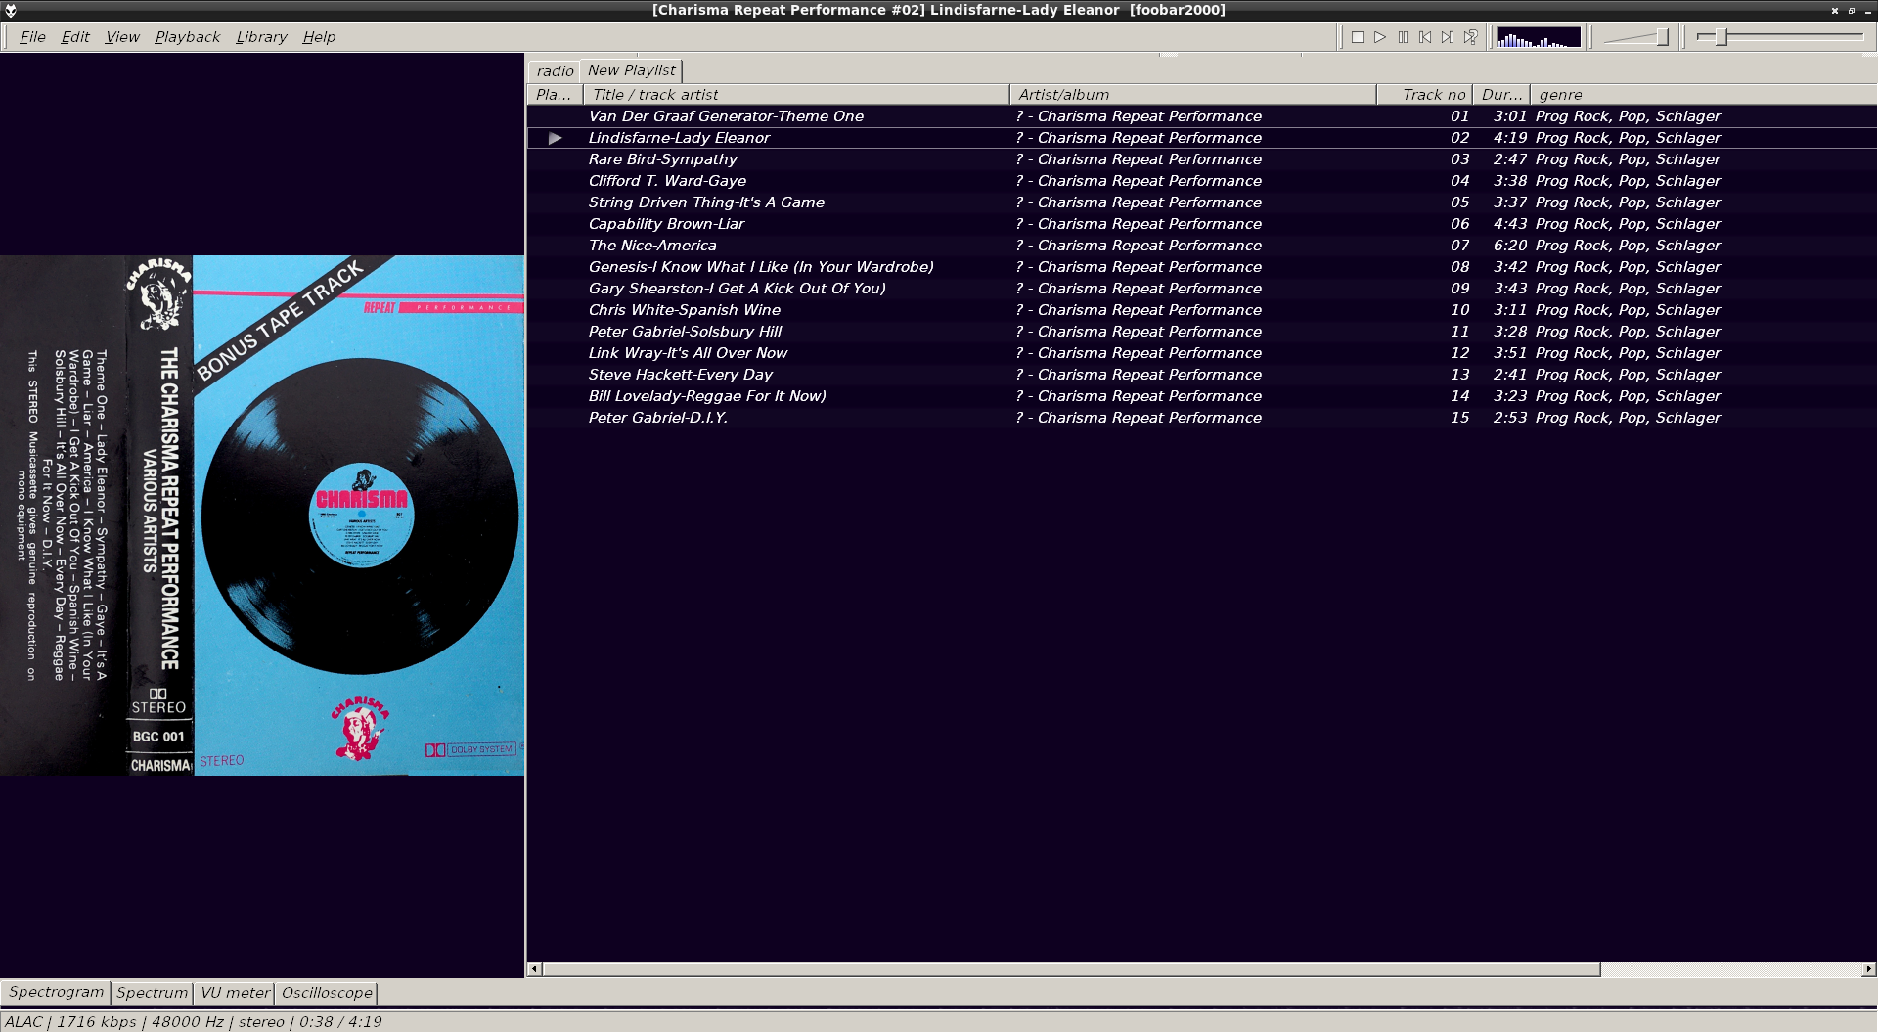This screenshot has width=1878, height=1033.
Task: Select Clifford T. Ward-Gaye track
Action: pos(1201,181)
